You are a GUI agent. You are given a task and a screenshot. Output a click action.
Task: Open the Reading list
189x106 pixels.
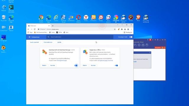[x=128, y=32]
